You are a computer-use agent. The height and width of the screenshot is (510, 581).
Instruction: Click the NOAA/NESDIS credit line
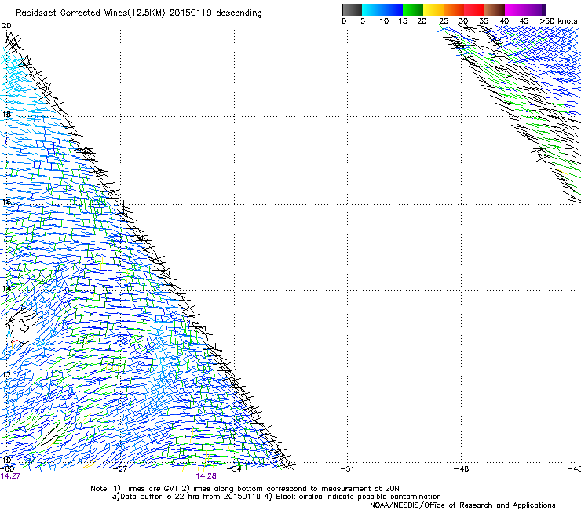[x=462, y=505]
